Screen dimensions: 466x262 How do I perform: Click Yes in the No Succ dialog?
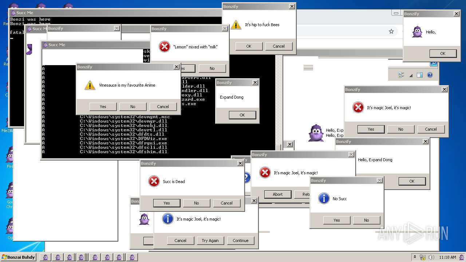[x=337, y=220]
